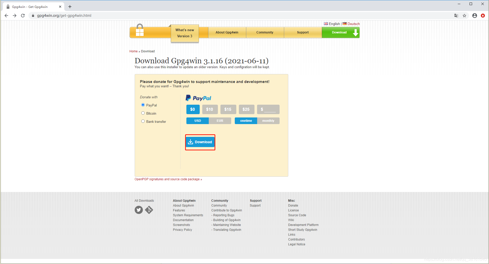
Task: Open Contributors footer link
Action: click(x=296, y=239)
